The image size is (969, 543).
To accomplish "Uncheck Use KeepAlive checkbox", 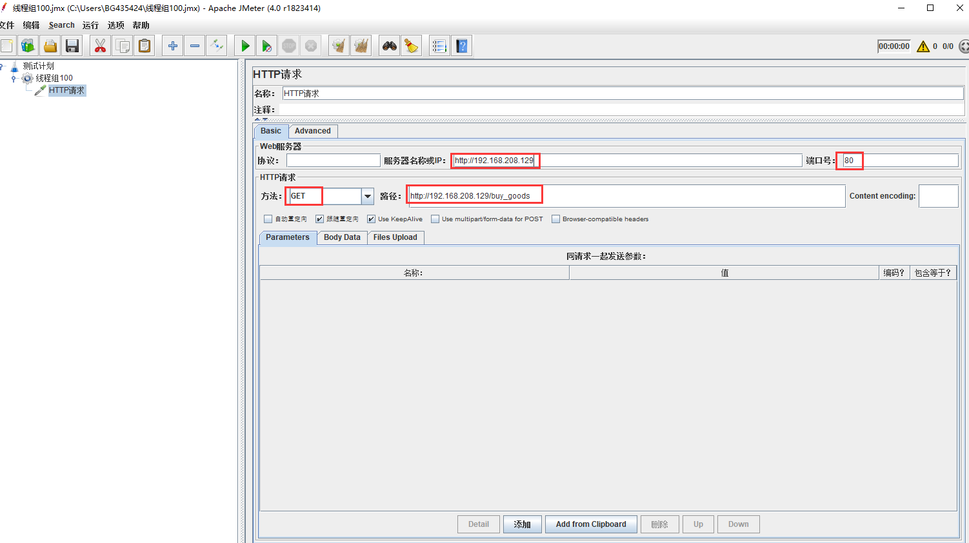I will [371, 219].
